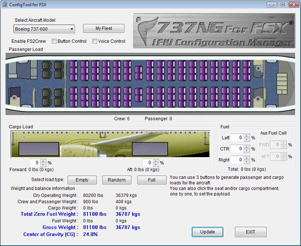Click the My Fleet button
The height and width of the screenshot is (246, 301).
(x=104, y=28)
